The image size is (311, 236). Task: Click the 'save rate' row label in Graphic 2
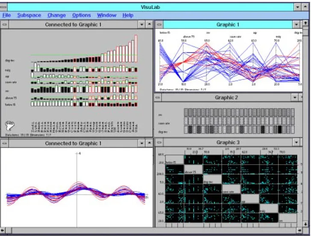click(164, 123)
